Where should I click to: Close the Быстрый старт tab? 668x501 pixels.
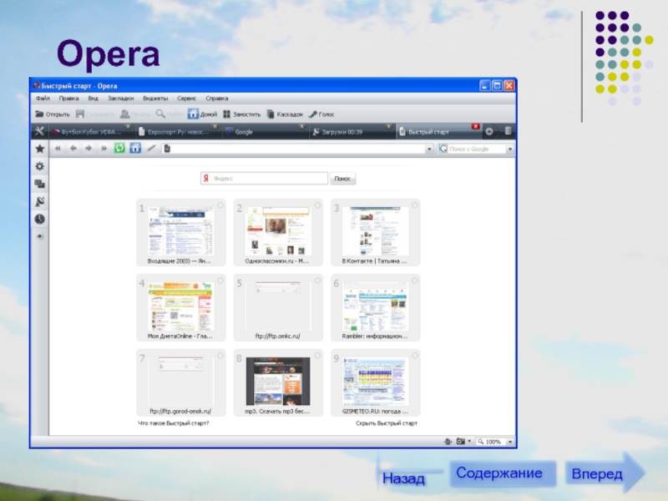click(476, 127)
